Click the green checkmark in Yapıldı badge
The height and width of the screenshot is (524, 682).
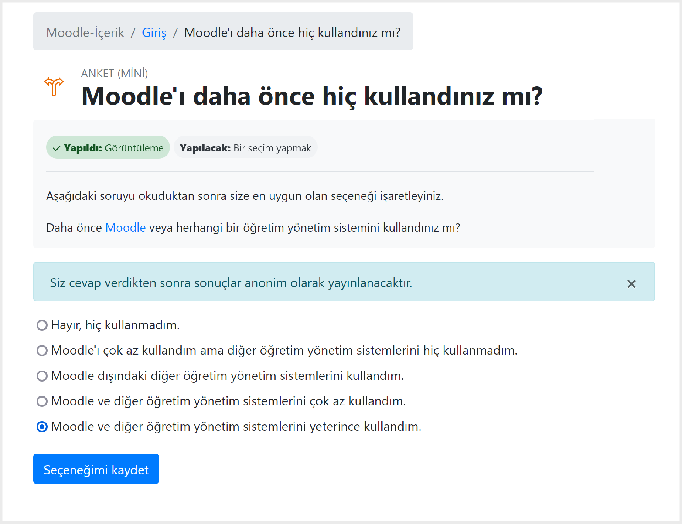[x=56, y=148]
